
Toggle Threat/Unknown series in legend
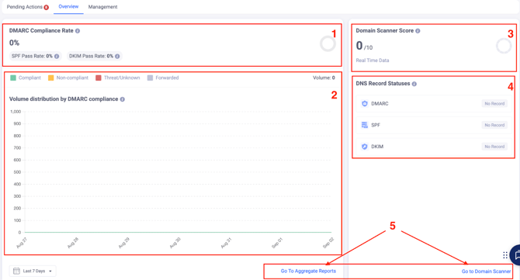[x=118, y=78]
